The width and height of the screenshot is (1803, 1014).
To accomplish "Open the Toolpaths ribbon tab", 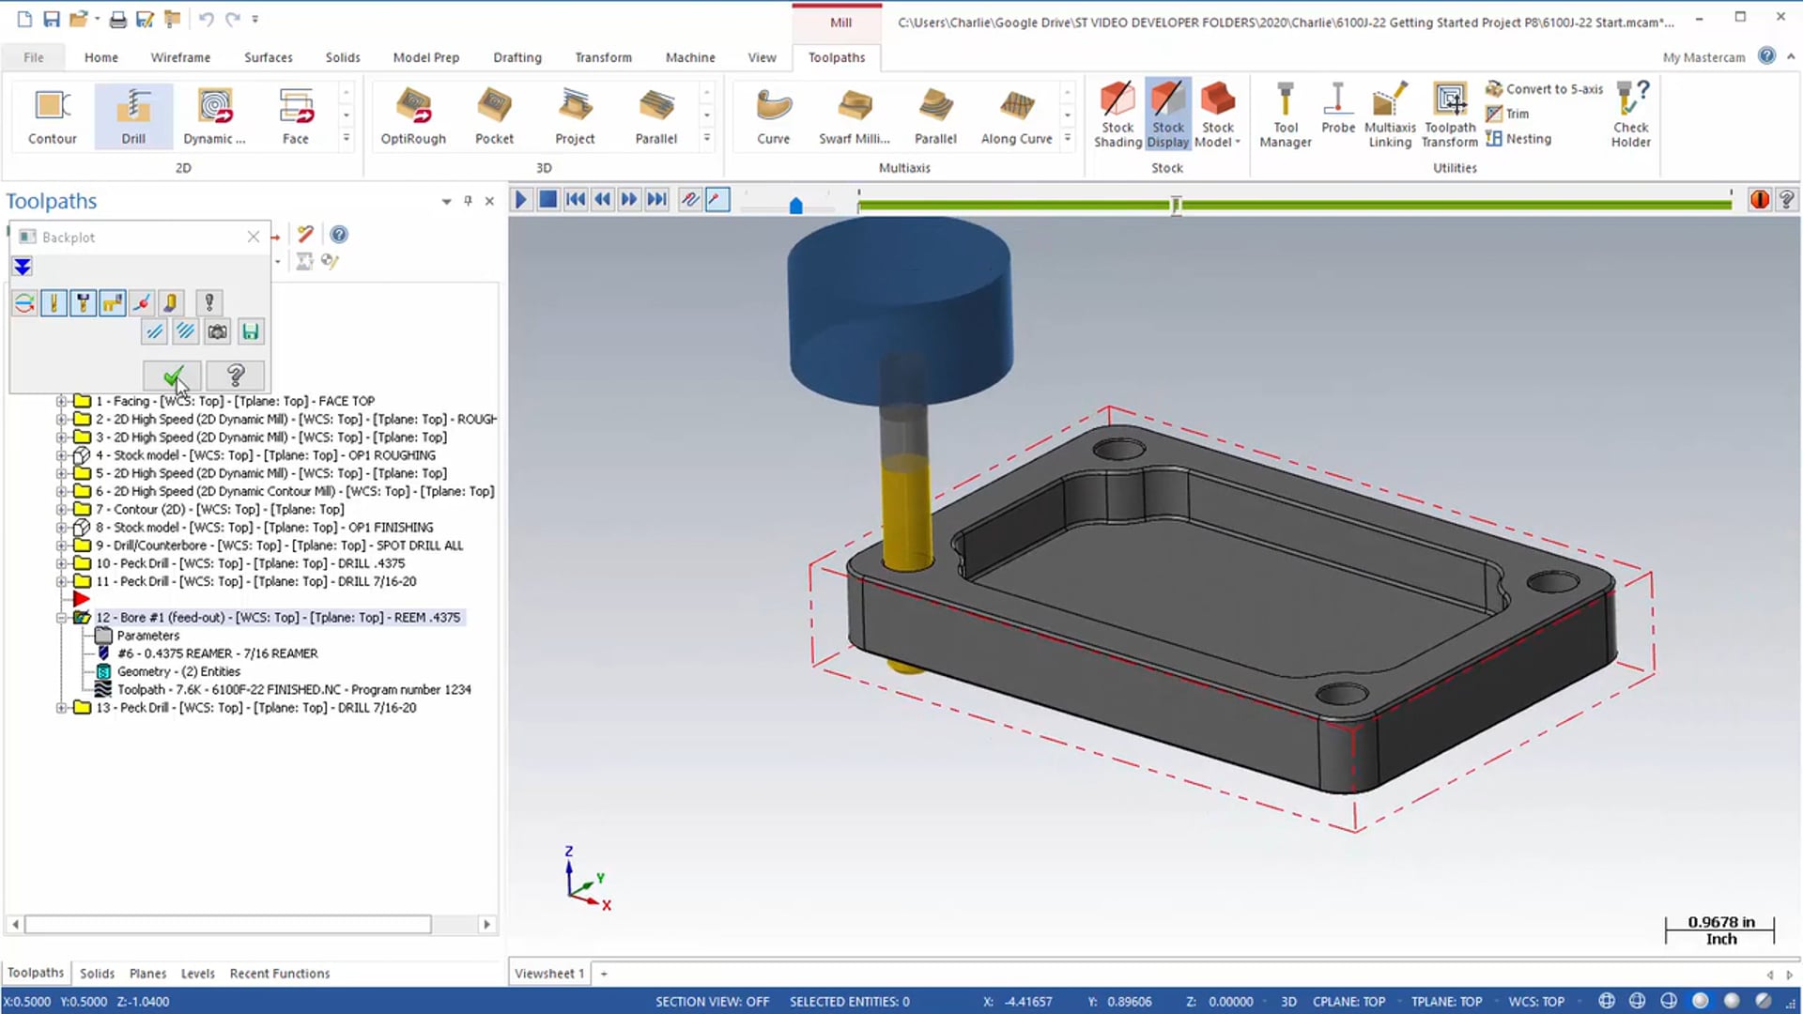I will [837, 57].
